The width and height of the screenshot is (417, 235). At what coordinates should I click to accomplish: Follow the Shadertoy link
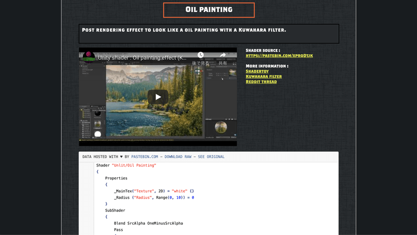click(x=257, y=71)
